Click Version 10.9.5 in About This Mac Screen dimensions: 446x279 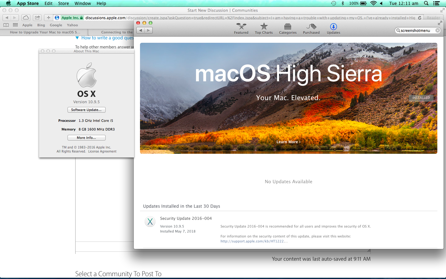(x=86, y=102)
